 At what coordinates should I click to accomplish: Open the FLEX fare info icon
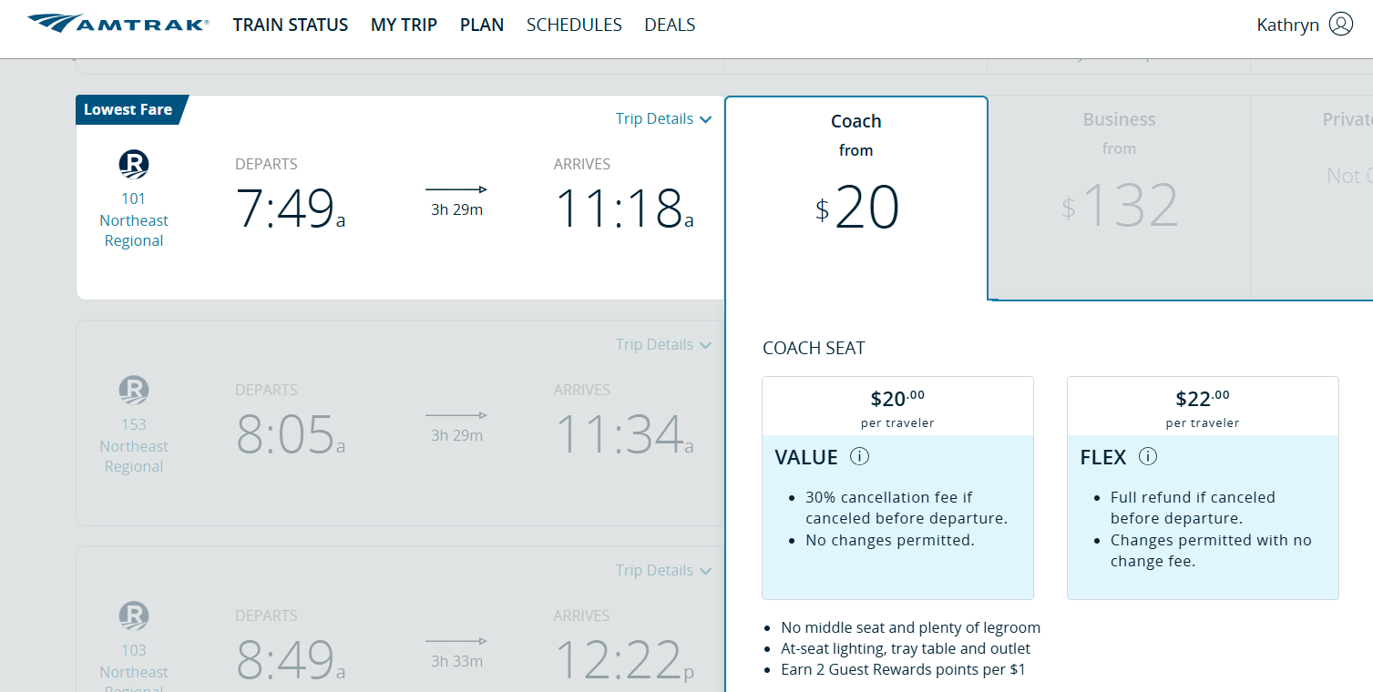click(x=1148, y=456)
